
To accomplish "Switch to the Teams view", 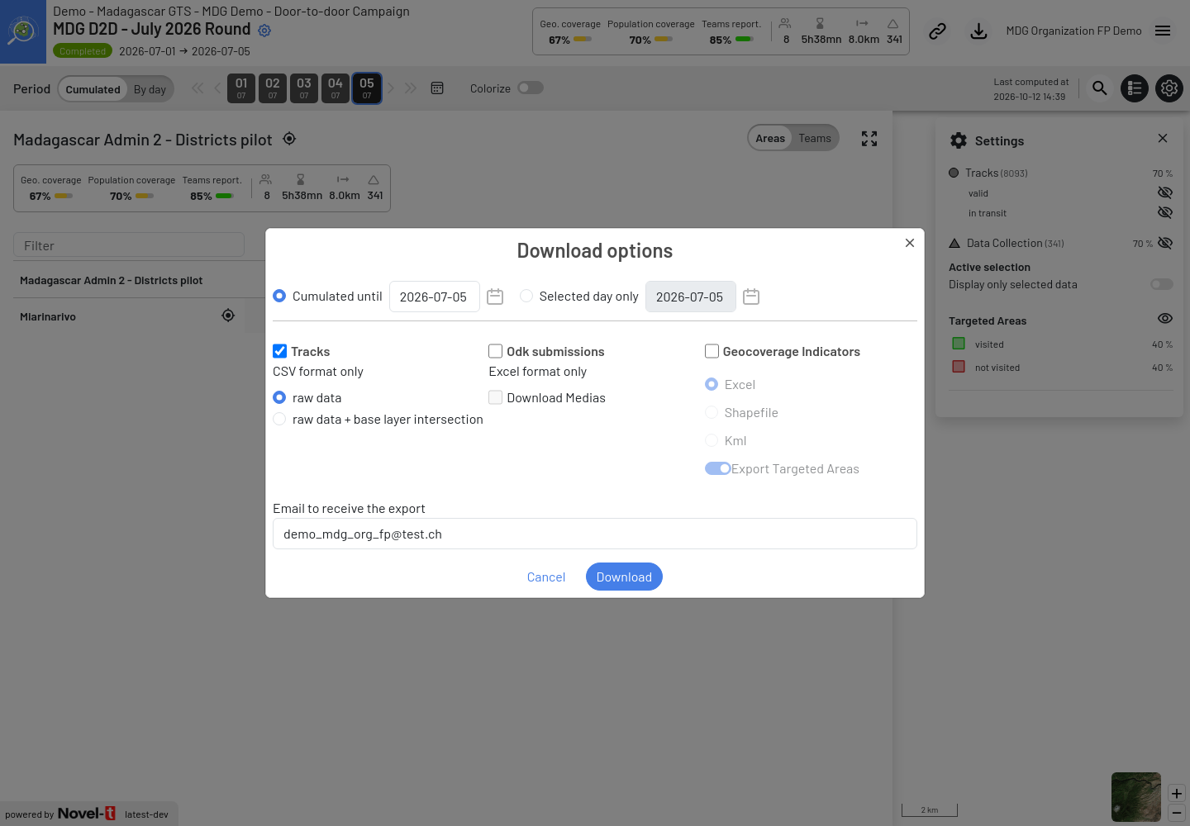I will [x=815, y=138].
